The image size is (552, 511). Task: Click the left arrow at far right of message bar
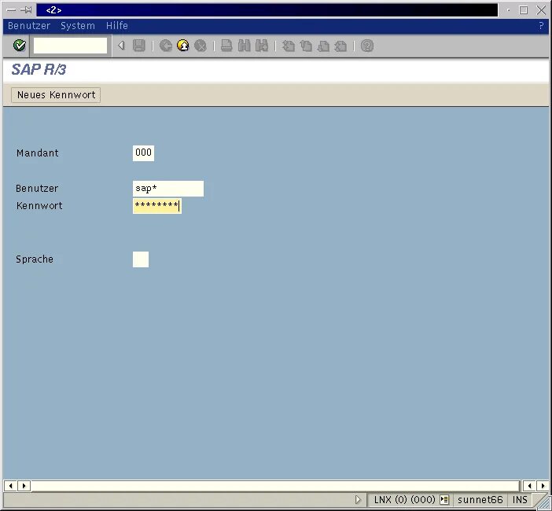tap(529, 486)
